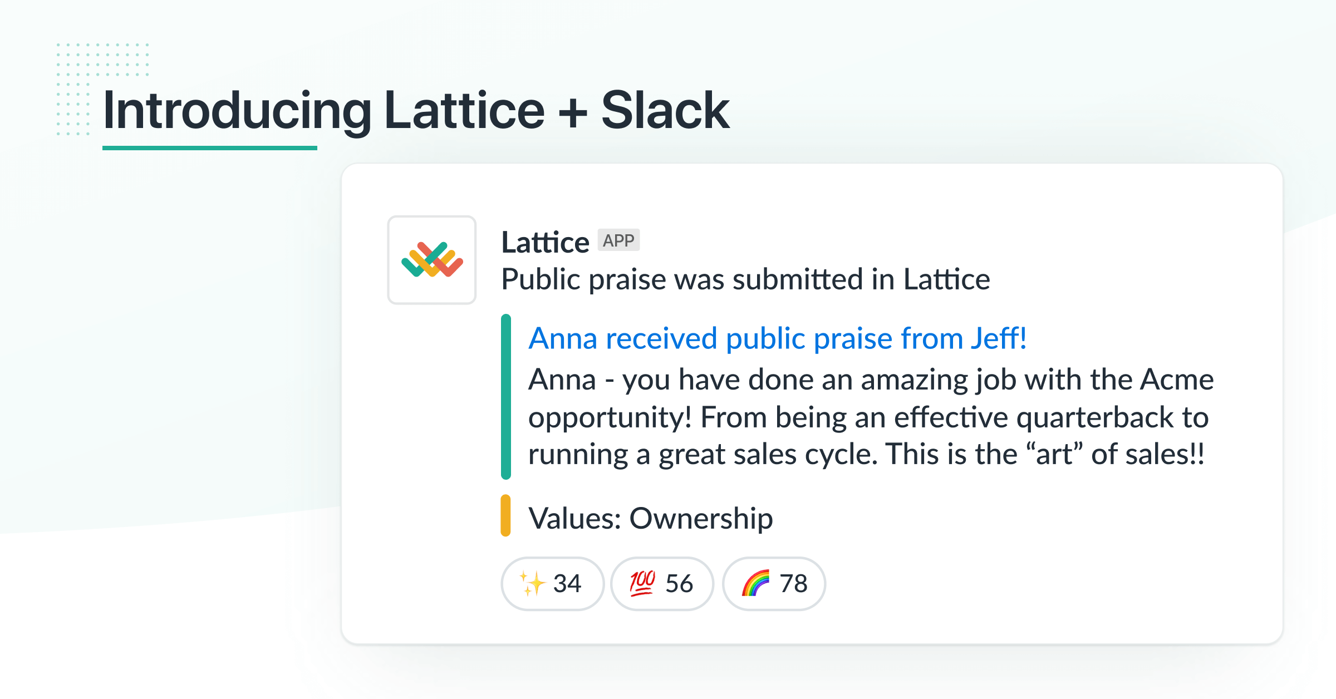1336x699 pixels.
Task: Click the 'Introducing Lattice + Slack' heading
Action: coord(416,111)
